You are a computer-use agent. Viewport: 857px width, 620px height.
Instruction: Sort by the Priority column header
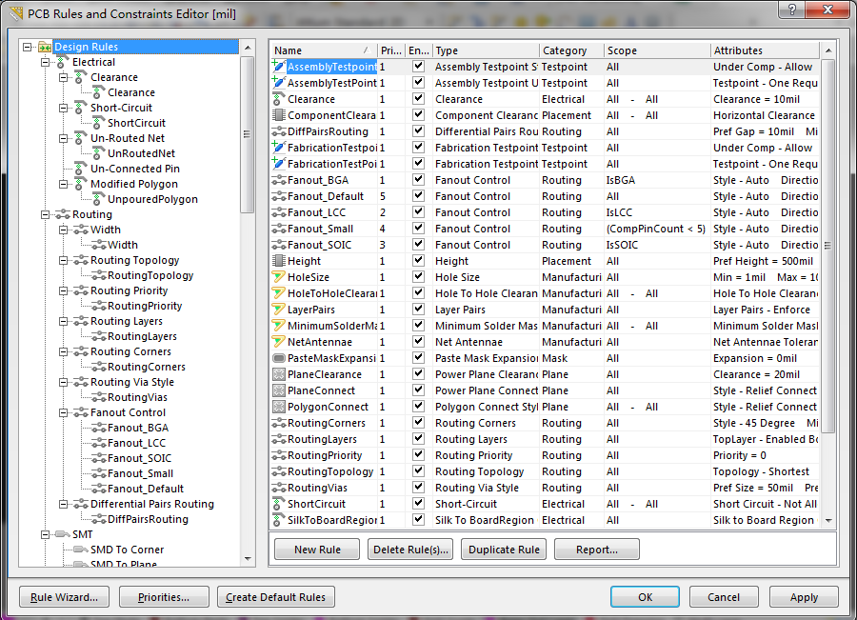click(x=391, y=50)
